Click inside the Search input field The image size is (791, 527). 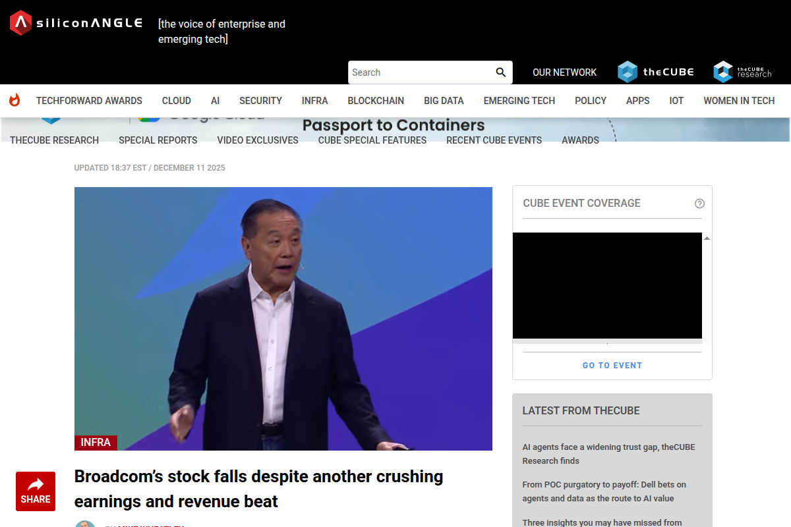pos(422,72)
